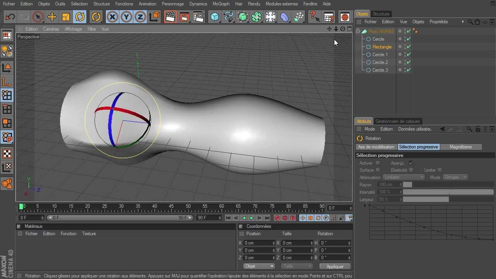Viewport: 496px width, 279px height.
Task: Play the animation forward
Action: pos(251,218)
